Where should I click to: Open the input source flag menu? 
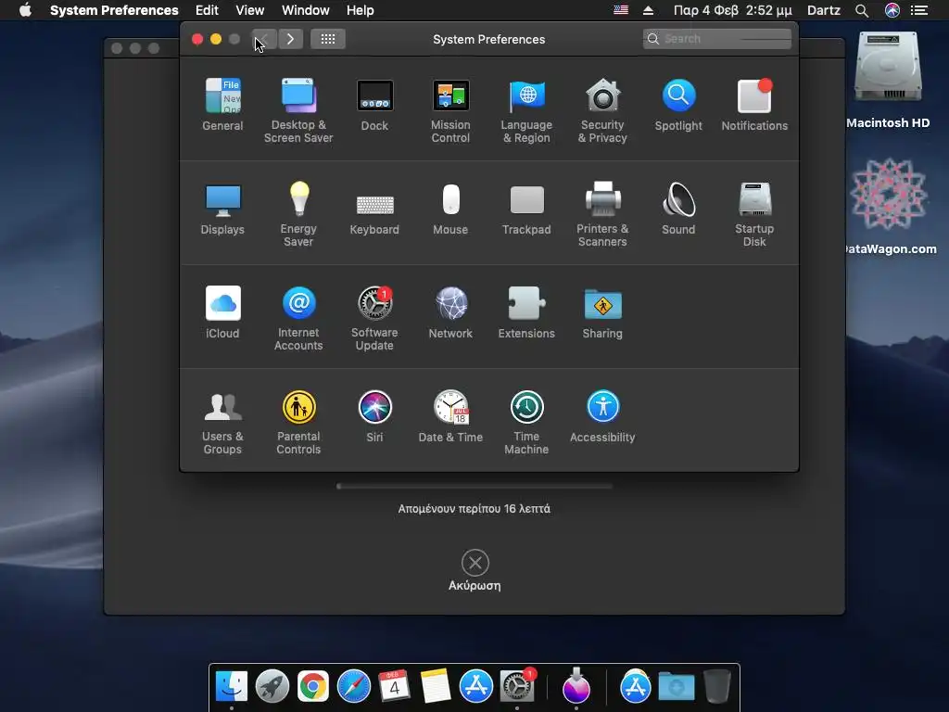[x=621, y=10]
